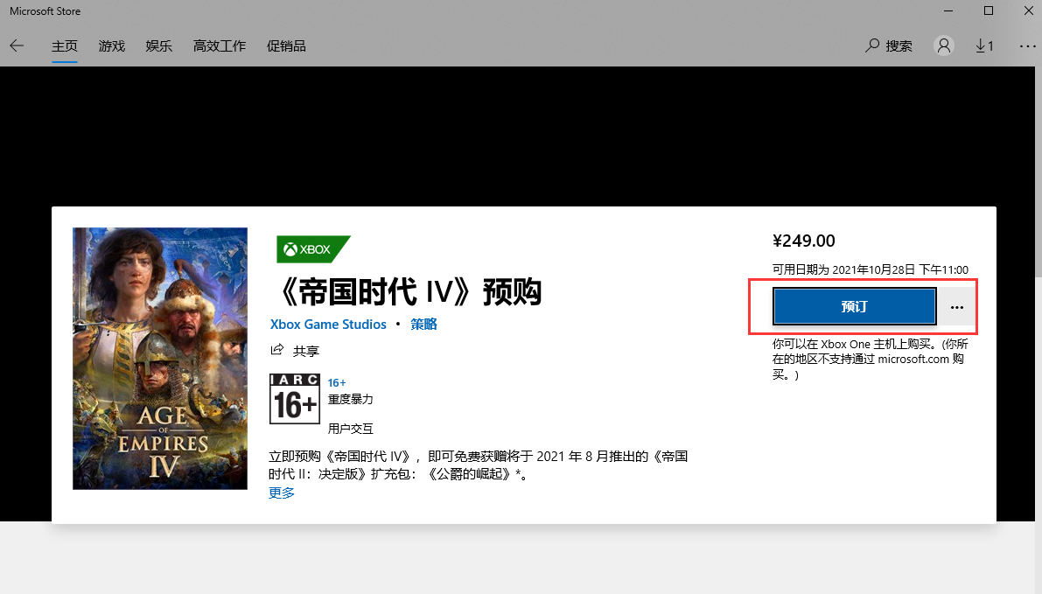Open the 促销品 tab
This screenshot has height=594, width=1042.
tap(286, 45)
